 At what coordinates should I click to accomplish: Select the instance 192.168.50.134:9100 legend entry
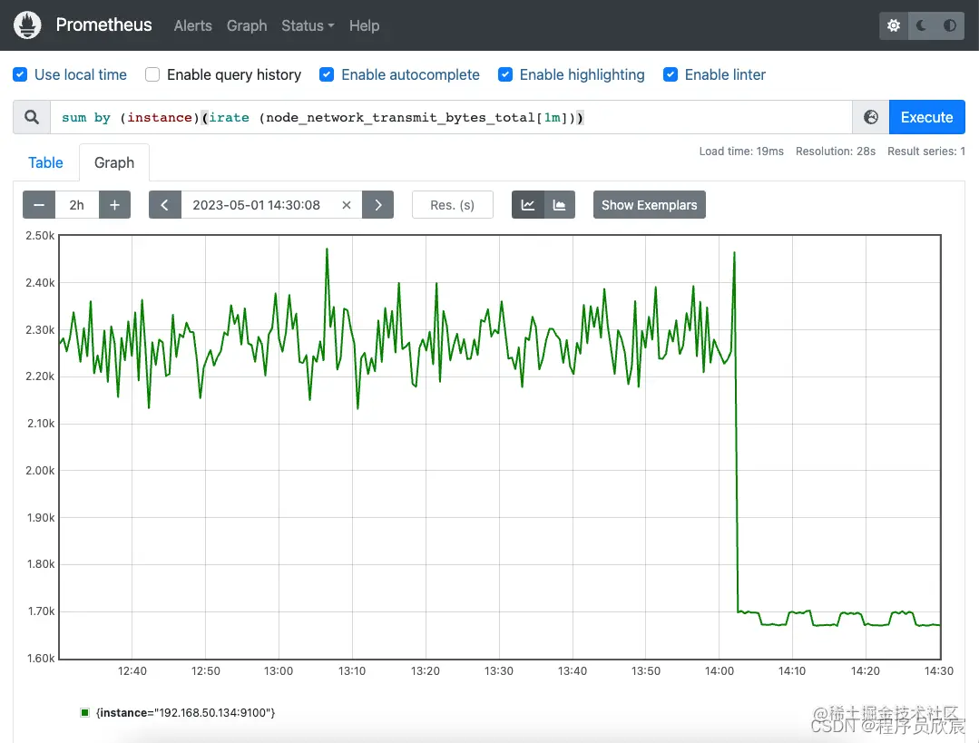click(185, 712)
